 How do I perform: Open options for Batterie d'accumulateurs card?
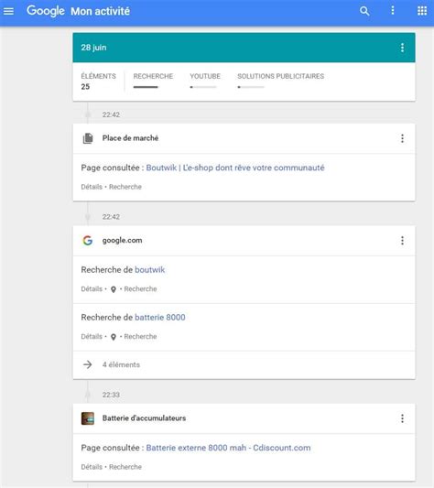click(402, 418)
